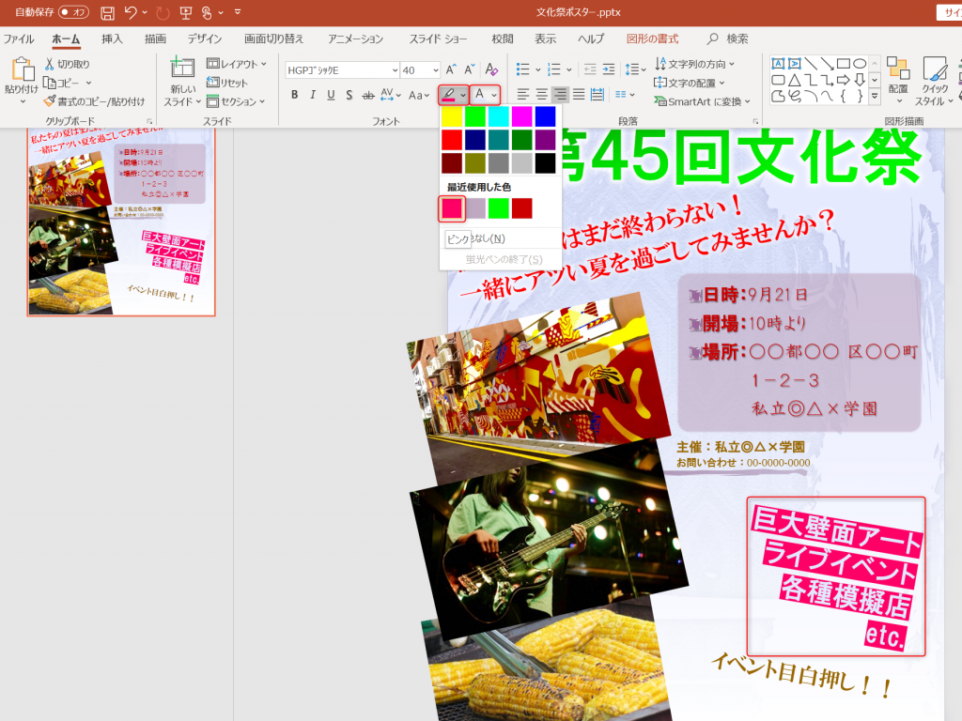Screen dimensions: 962x721
Task: Click the change case (Aa) icon
Action: [415, 94]
